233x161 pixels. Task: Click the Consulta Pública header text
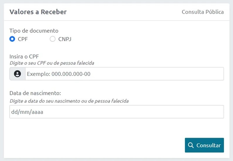203,12
